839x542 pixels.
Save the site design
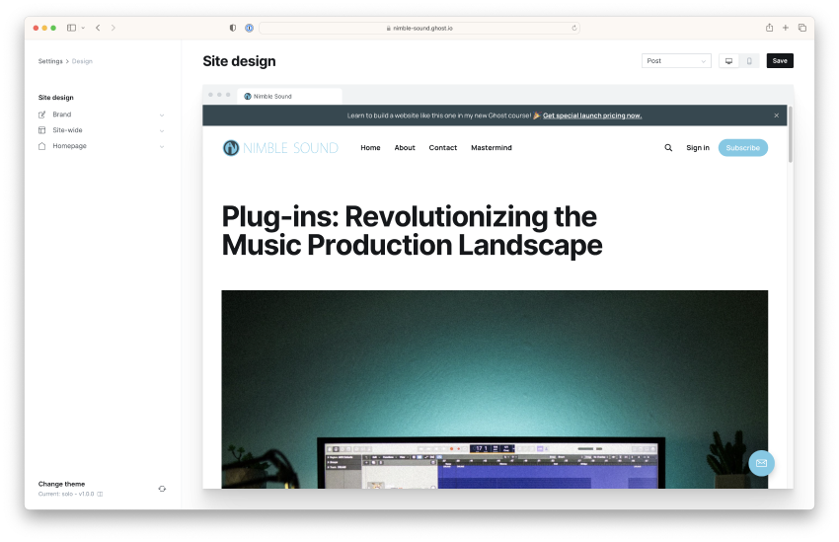pos(780,60)
